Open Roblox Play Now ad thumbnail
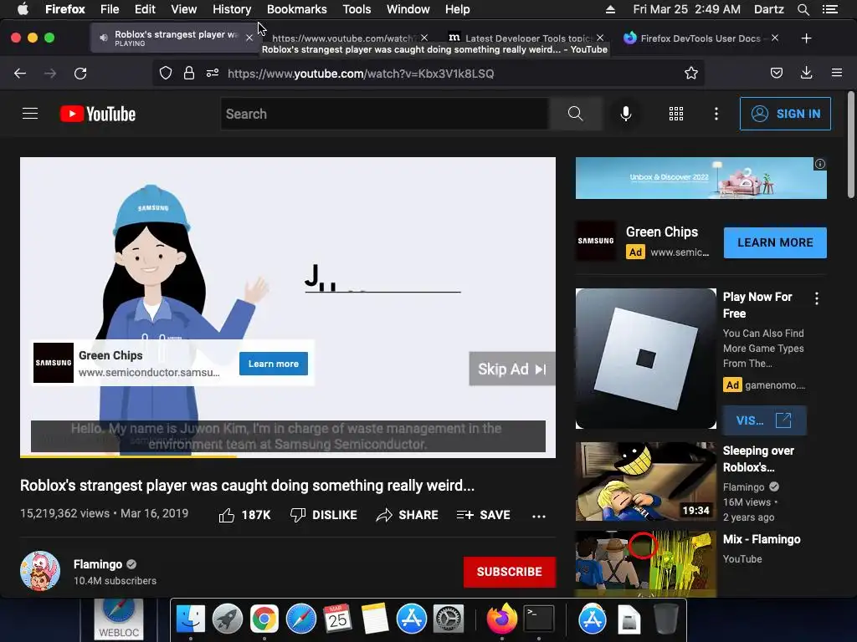 645,359
